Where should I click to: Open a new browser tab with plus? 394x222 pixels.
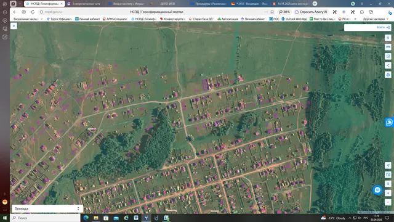(x=315, y=4)
